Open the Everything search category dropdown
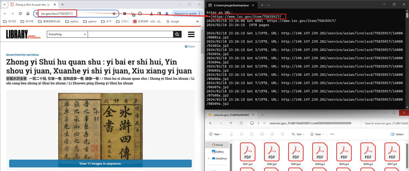 67,34
